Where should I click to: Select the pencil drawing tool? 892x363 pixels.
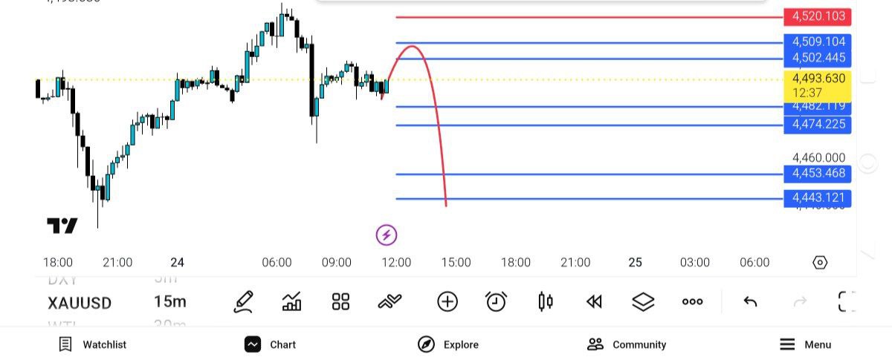[x=243, y=301]
